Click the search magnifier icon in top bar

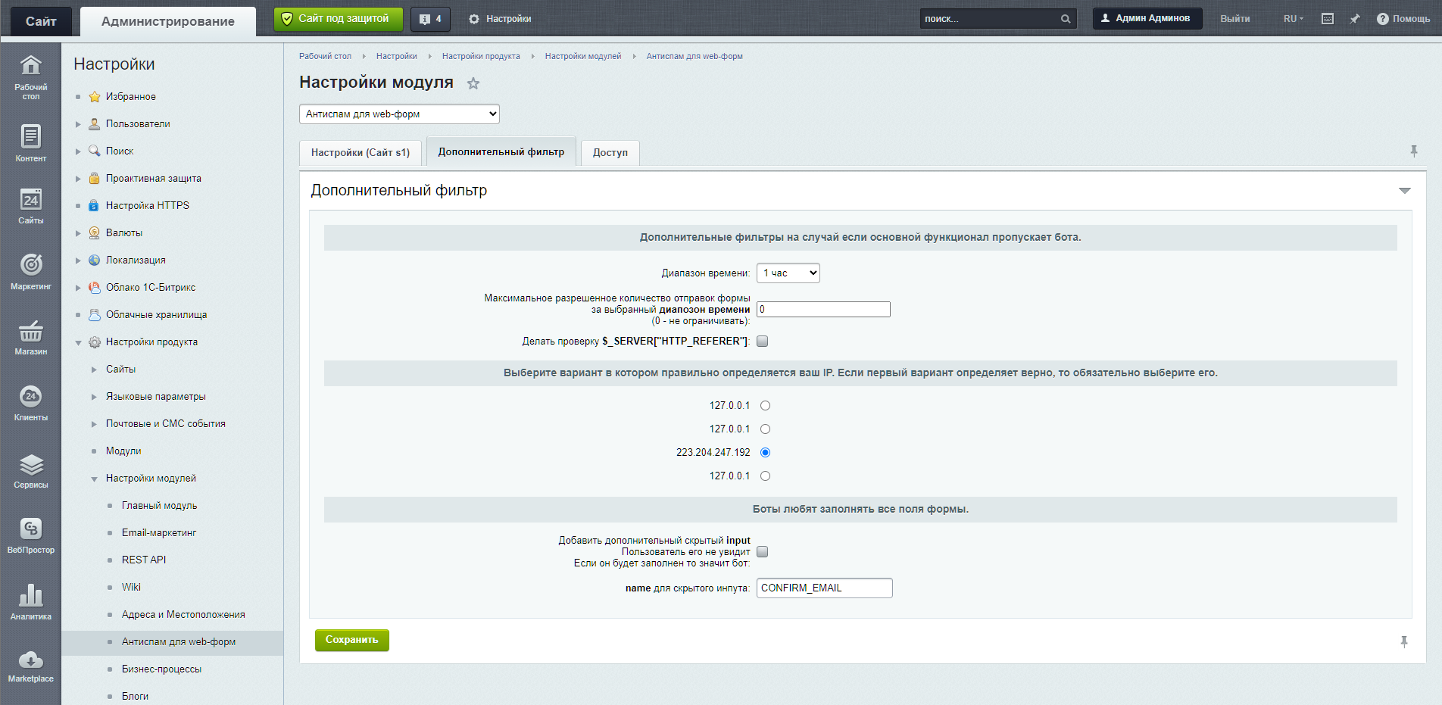[x=1066, y=19]
